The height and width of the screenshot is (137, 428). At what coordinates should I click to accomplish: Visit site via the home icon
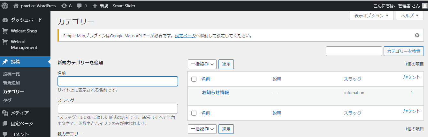tap(16, 6)
